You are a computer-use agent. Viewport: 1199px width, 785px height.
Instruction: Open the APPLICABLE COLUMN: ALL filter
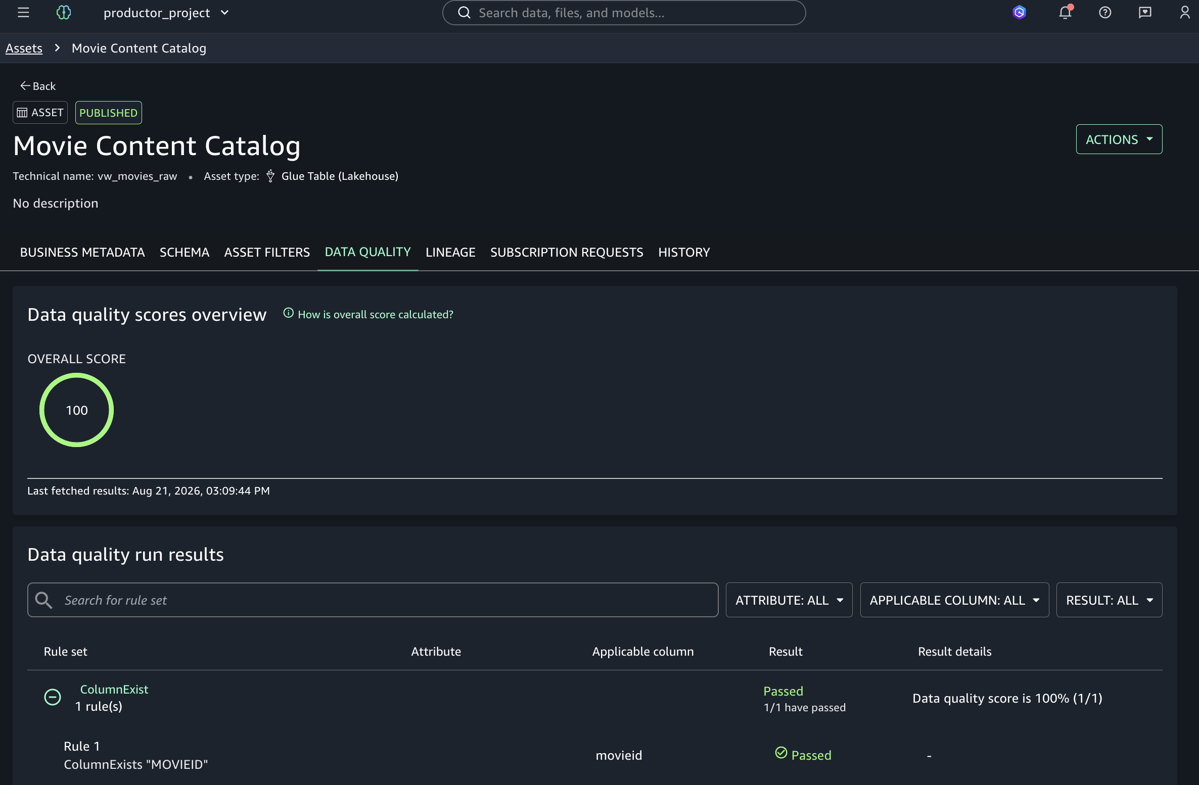pos(954,600)
